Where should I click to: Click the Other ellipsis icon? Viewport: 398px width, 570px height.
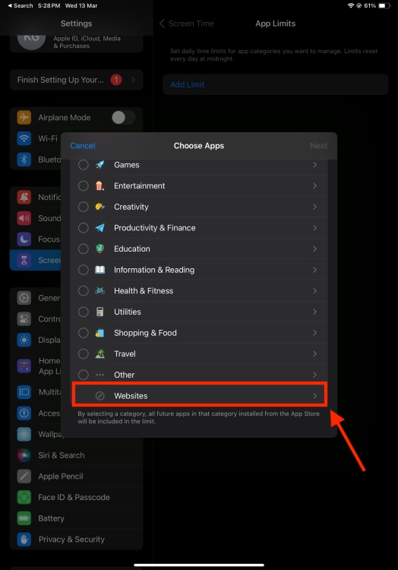tap(99, 375)
